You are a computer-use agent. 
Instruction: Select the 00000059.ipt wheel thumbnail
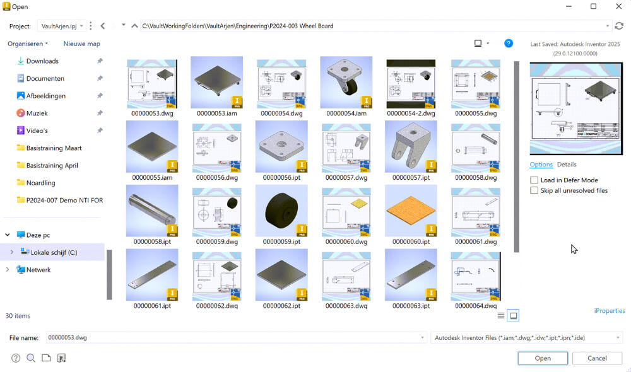pos(281,211)
